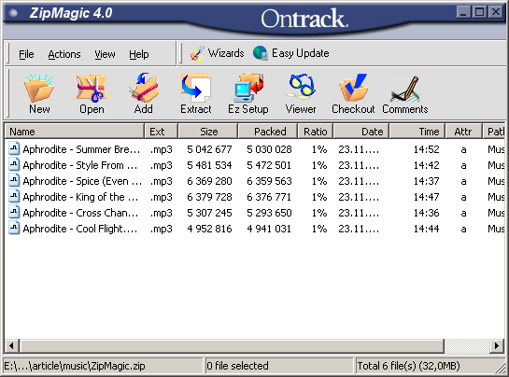
Task: Click the horizontal scrollbar left arrow
Action: [x=12, y=346]
